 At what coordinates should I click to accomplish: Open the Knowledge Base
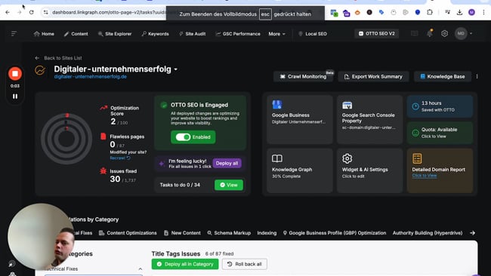tap(443, 77)
